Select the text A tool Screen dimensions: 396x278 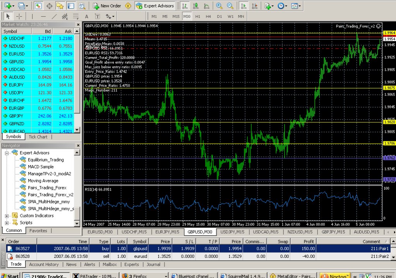tap(87, 16)
